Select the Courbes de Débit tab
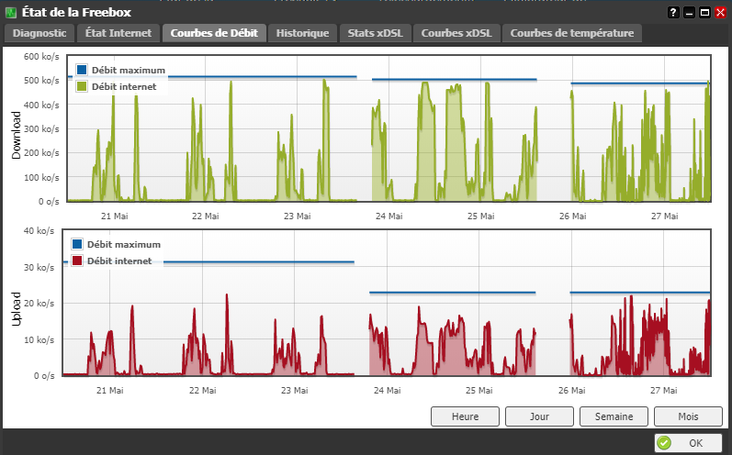Viewport: 732px width, 455px height. click(x=214, y=33)
